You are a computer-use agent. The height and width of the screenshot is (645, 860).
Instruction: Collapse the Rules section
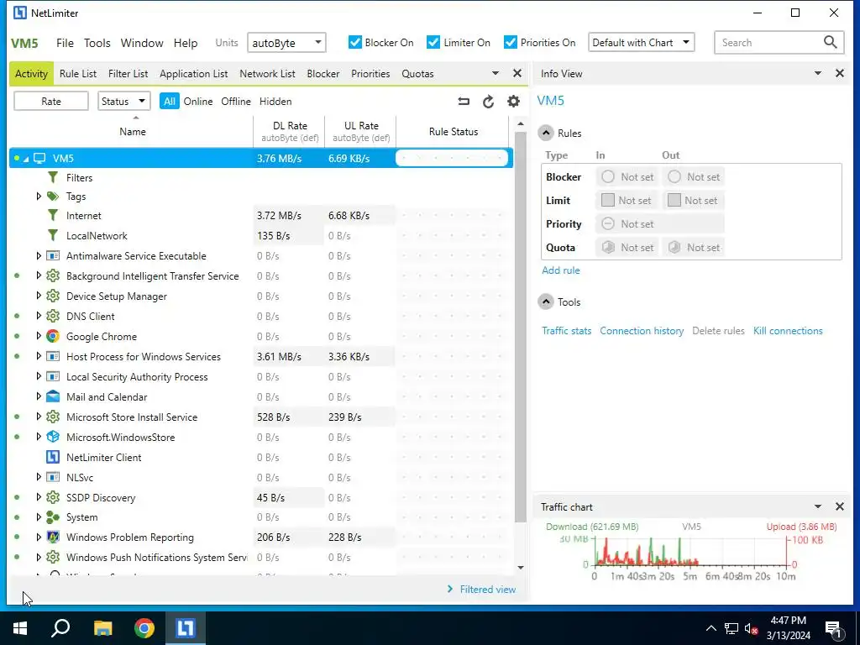(x=546, y=133)
